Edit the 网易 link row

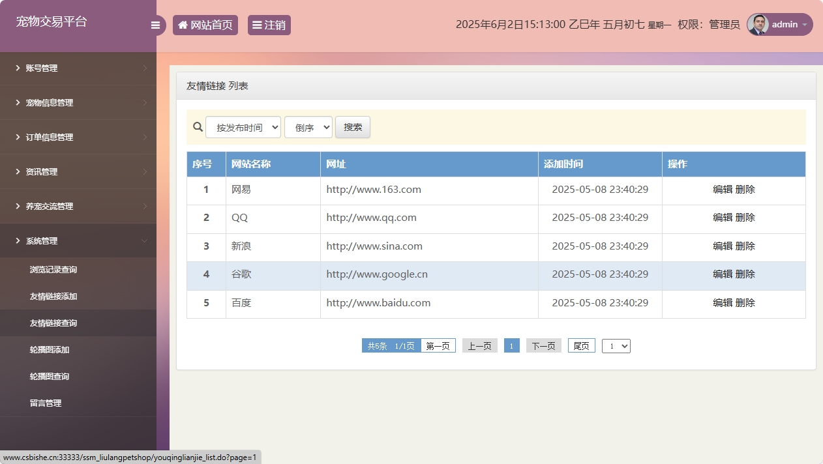(x=723, y=190)
